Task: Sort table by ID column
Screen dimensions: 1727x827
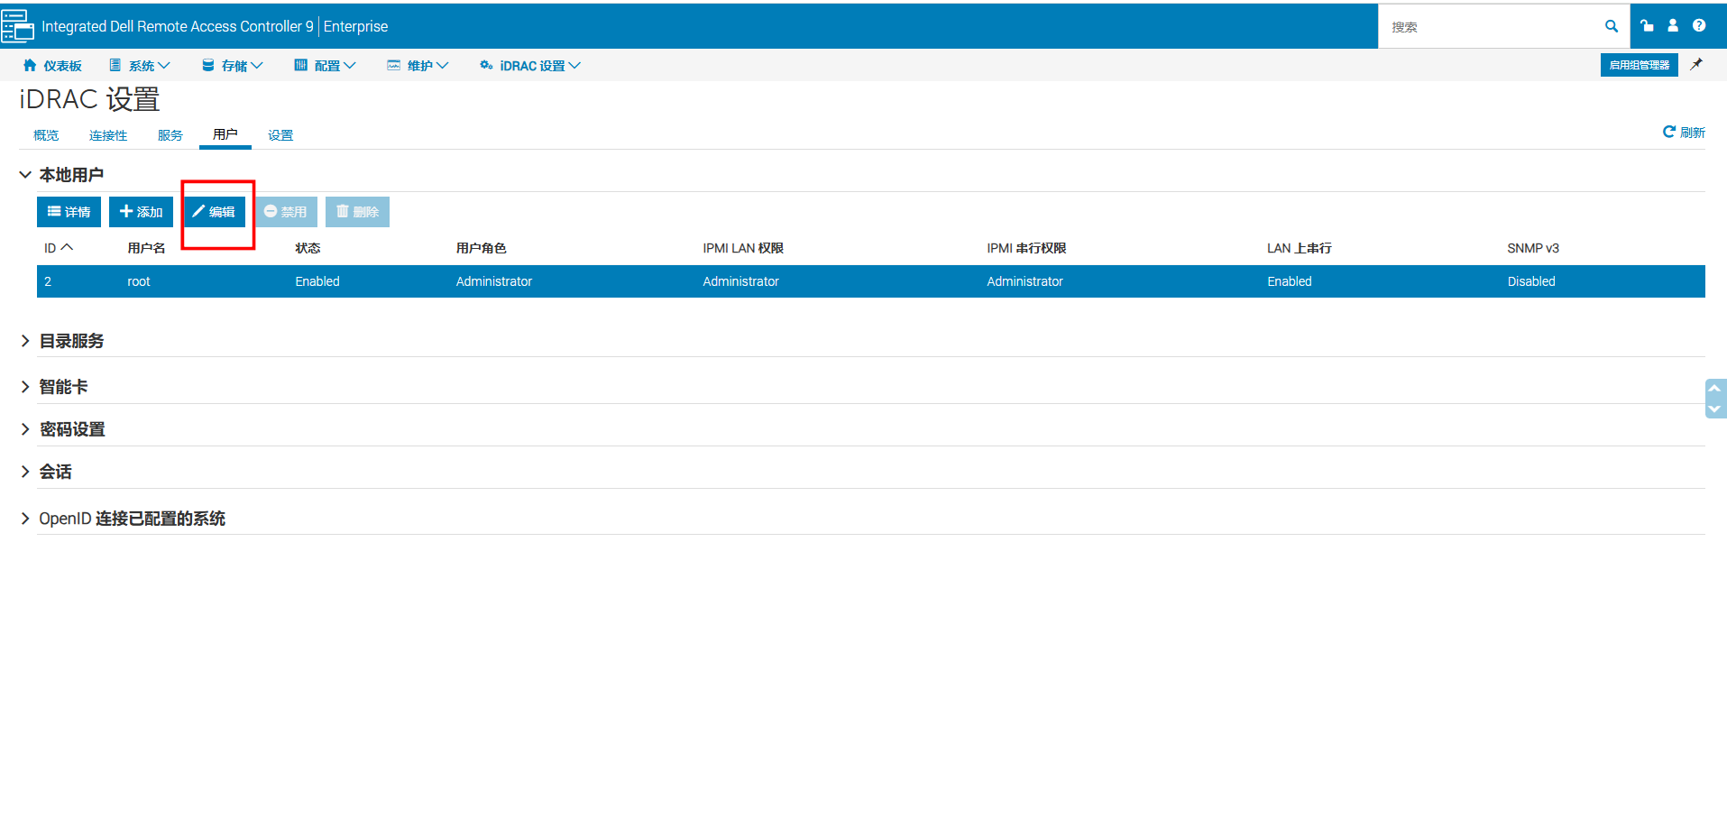Action: point(59,248)
